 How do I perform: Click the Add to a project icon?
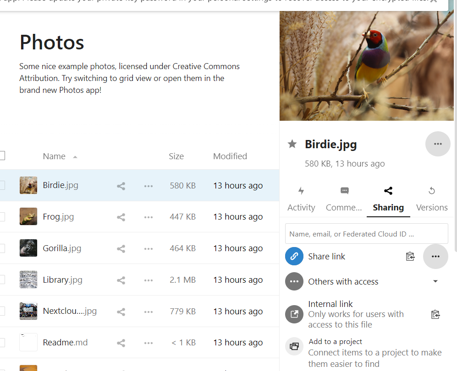click(294, 346)
